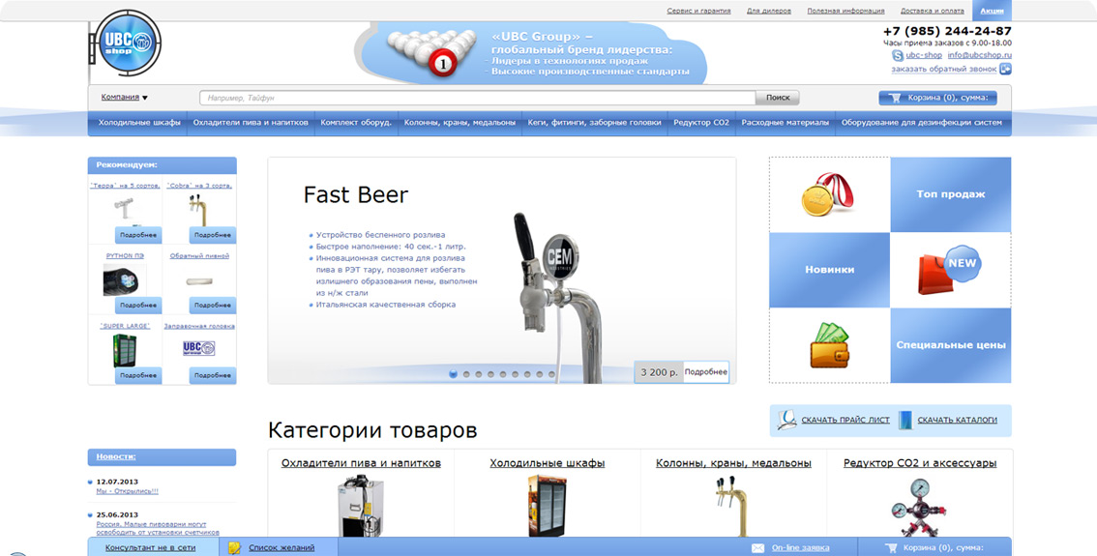Image resolution: width=1097 pixels, height=556 pixels.
Task: Click the wallet with money icon
Action: pyautogui.click(x=830, y=345)
